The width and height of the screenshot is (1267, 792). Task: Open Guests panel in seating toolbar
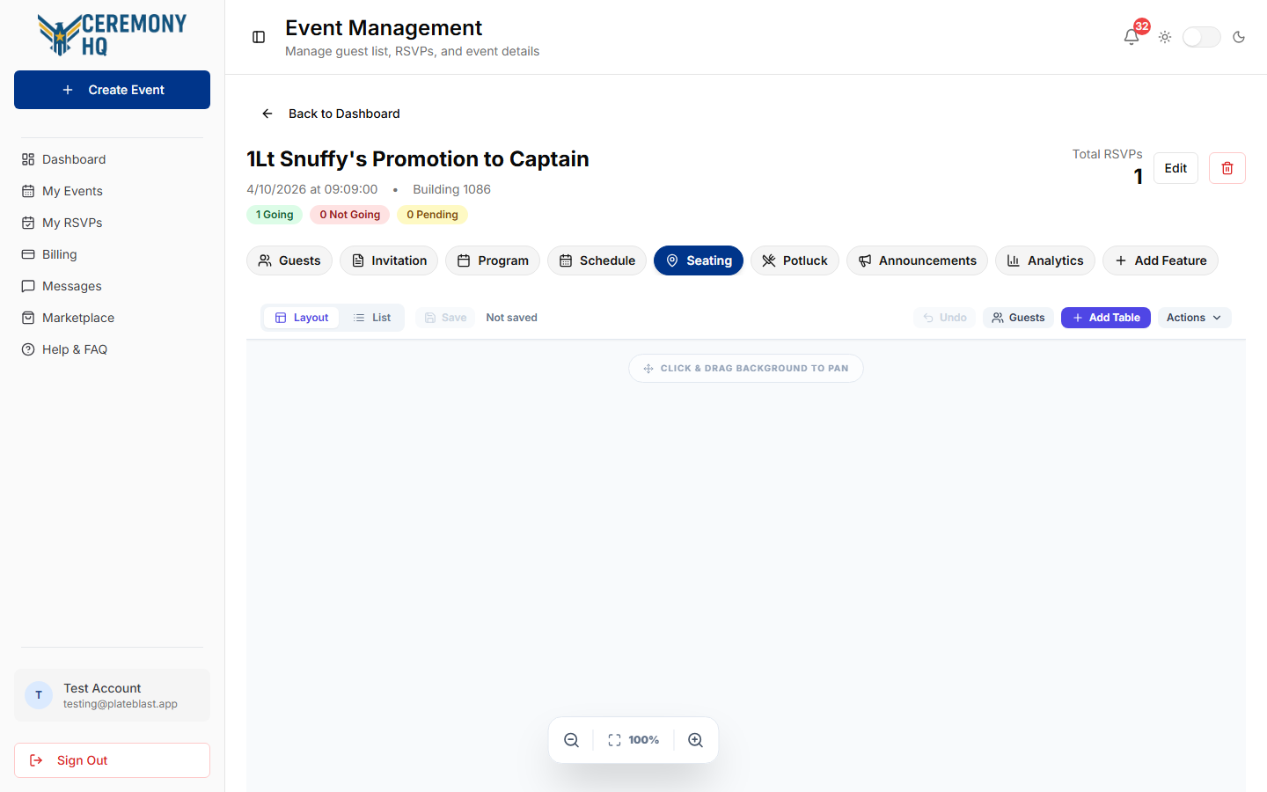[1018, 318]
